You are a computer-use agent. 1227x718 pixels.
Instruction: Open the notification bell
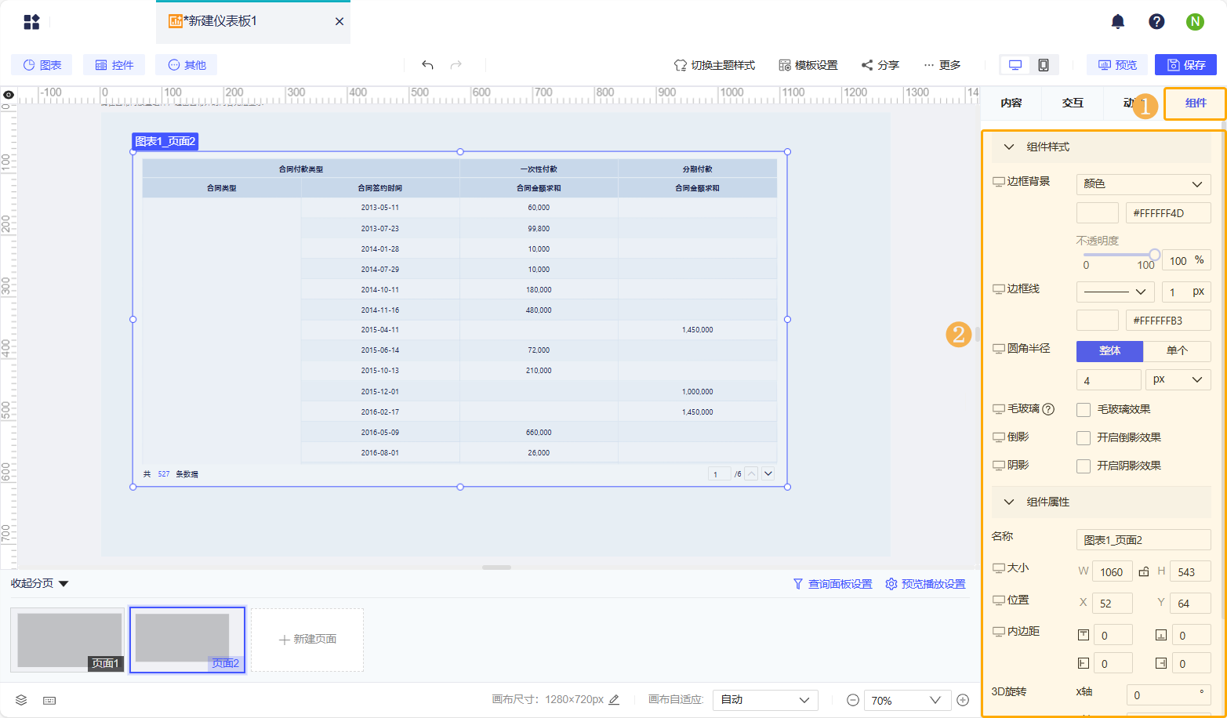pyautogui.click(x=1118, y=22)
